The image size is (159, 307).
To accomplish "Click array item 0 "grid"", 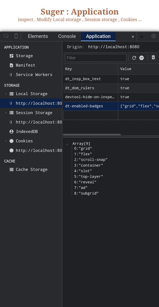I will point(83,148).
